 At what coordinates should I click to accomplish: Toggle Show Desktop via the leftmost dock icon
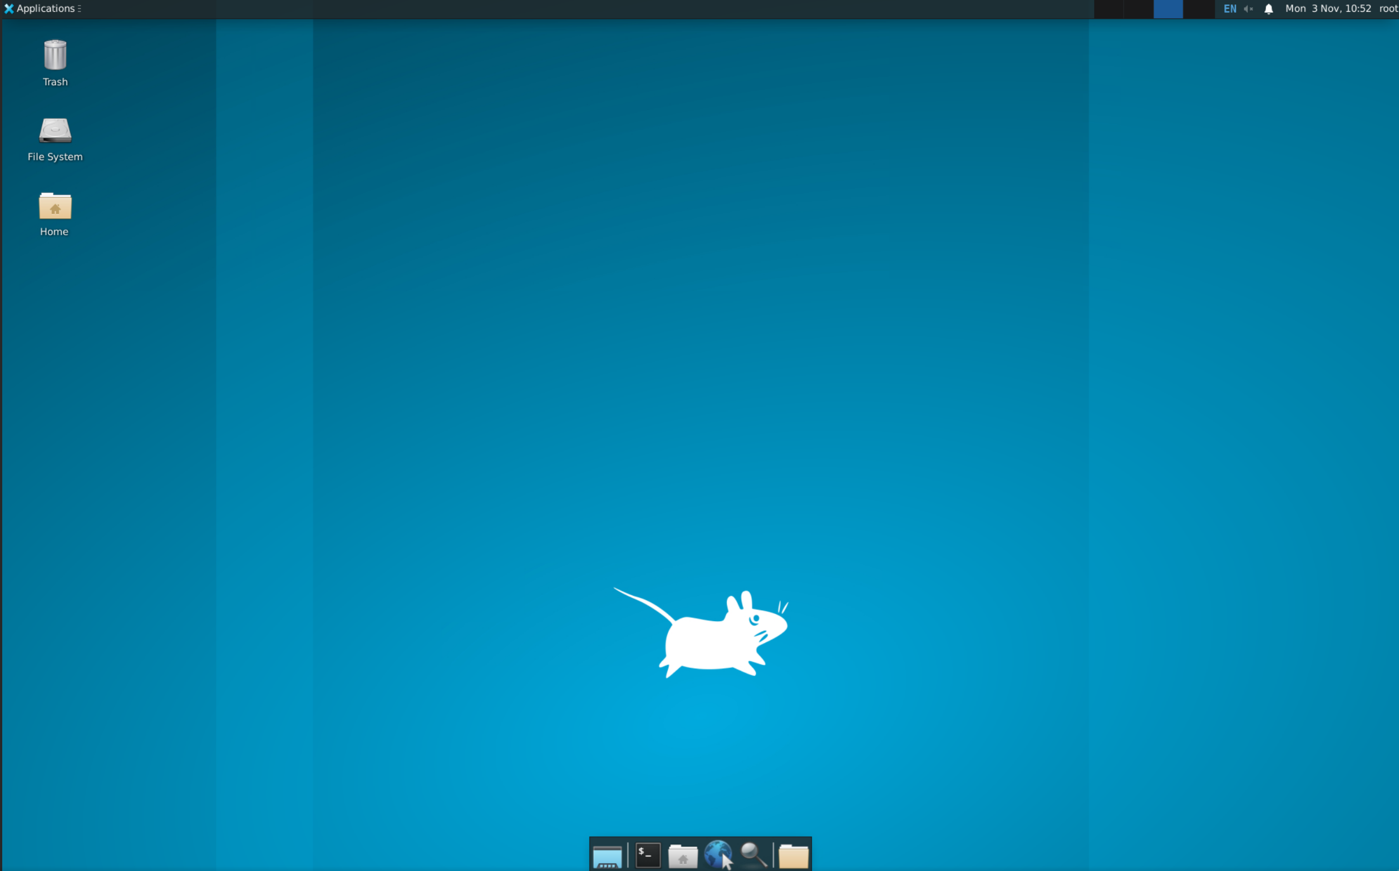point(607,857)
